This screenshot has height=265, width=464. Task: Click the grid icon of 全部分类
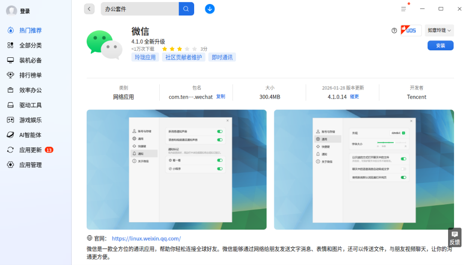[10, 45]
